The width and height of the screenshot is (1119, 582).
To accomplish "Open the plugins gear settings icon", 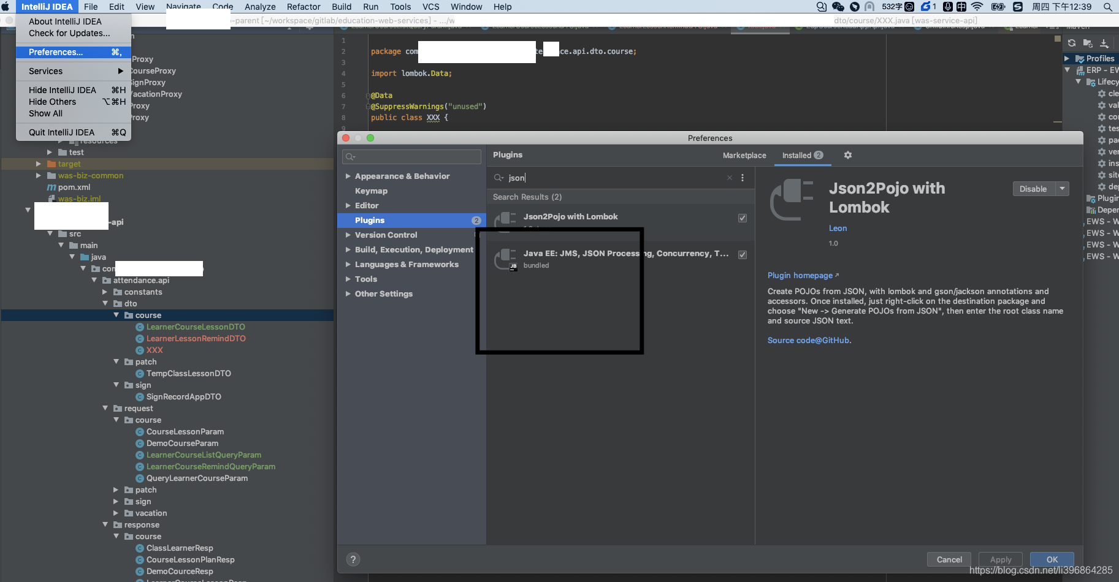I will pos(848,155).
